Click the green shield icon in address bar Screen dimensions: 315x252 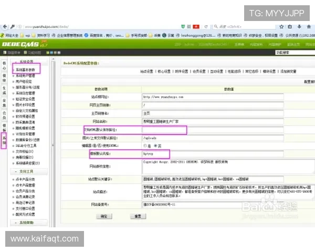click(x=183, y=27)
